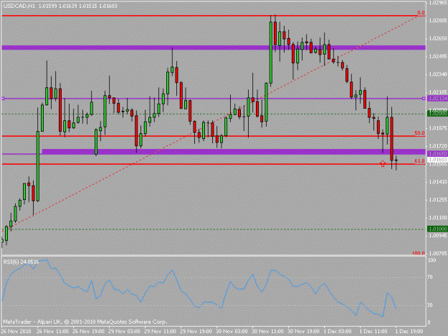448x336 pixels.
Task: Click the 1.01410 price axis label
Action: tap(438, 182)
